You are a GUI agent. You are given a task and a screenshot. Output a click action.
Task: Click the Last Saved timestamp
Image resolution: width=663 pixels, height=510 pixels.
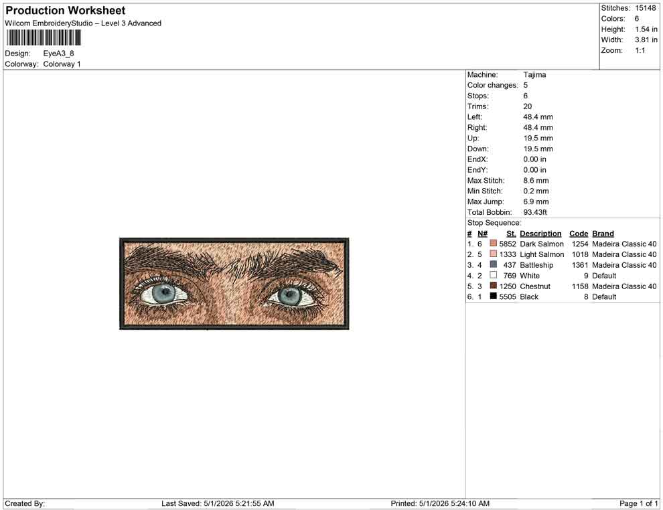pos(218,503)
